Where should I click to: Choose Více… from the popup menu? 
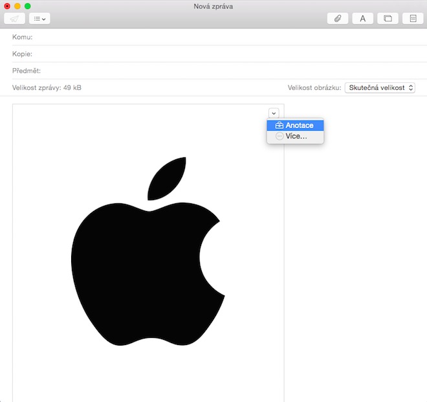click(x=295, y=136)
